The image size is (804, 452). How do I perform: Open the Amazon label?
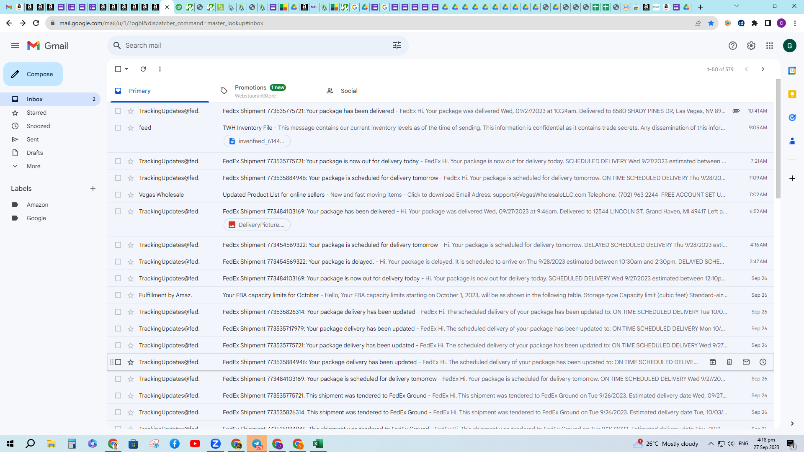(37, 205)
